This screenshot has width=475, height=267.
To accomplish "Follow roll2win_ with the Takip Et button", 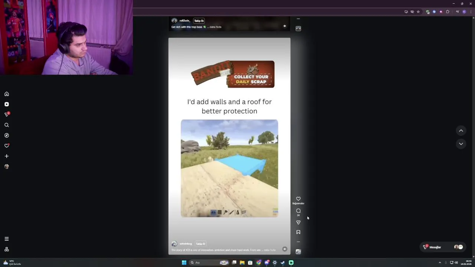I will [x=199, y=21].
